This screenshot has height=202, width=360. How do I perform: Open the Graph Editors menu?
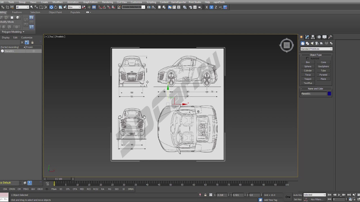pyautogui.click(x=90, y=2)
